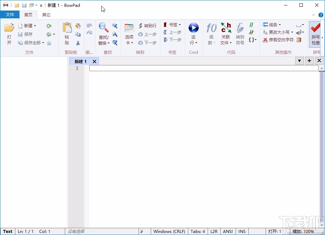Close the 新建 1 document tab
Image resolution: width=325 pixels, height=235 pixels.
tap(94, 62)
